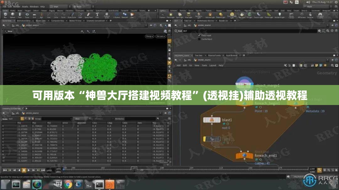The height and width of the screenshot is (190, 339).
Task: Select the Box tool in Create shelf
Action: coord(5,15)
